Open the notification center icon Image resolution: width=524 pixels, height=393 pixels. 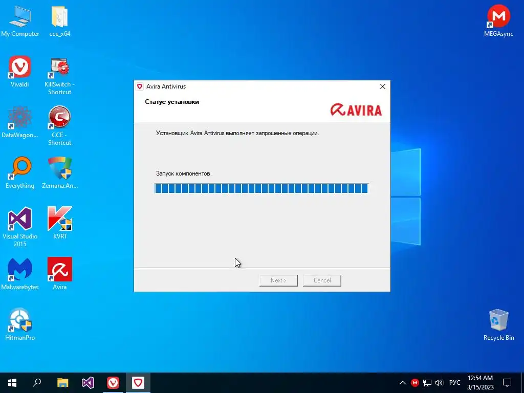coord(507,383)
